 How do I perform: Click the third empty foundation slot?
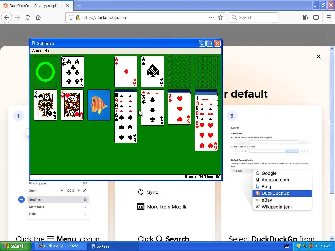[180, 72]
